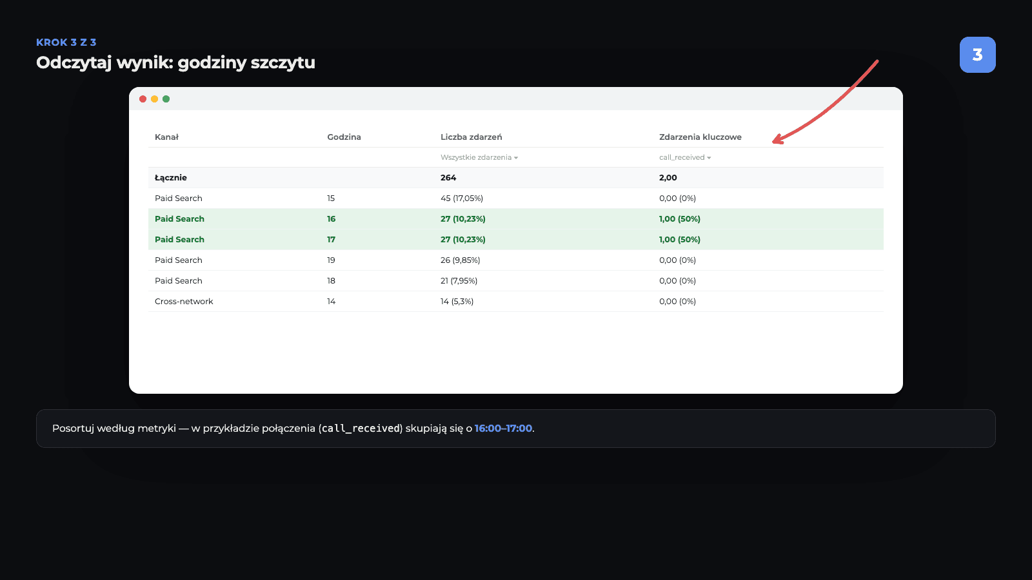Click the Cross-network channel row

coord(516,302)
